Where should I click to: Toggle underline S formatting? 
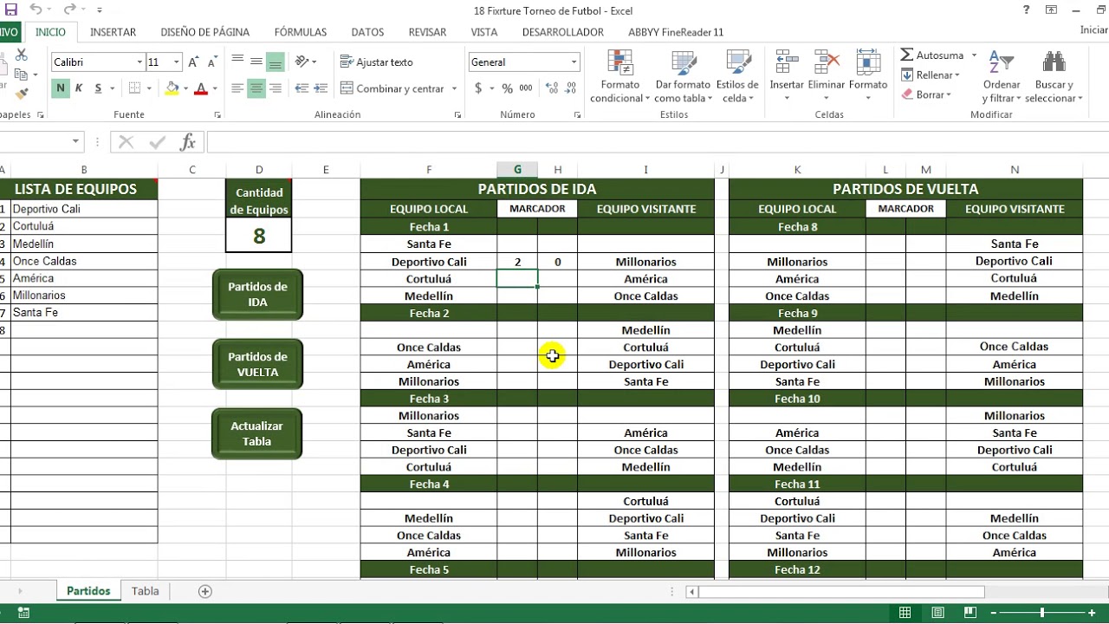point(99,88)
